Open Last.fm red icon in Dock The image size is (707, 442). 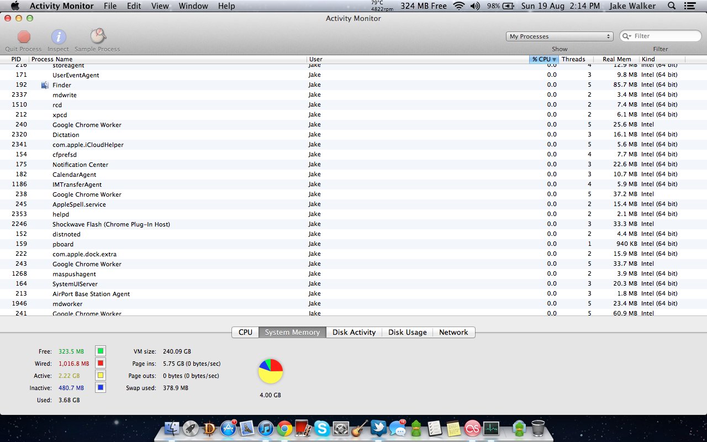pyautogui.click(x=472, y=428)
